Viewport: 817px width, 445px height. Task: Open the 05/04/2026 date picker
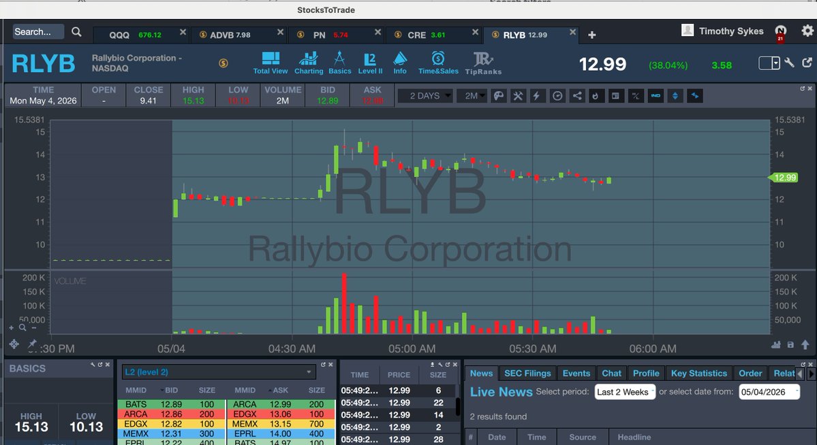pyautogui.click(x=769, y=392)
